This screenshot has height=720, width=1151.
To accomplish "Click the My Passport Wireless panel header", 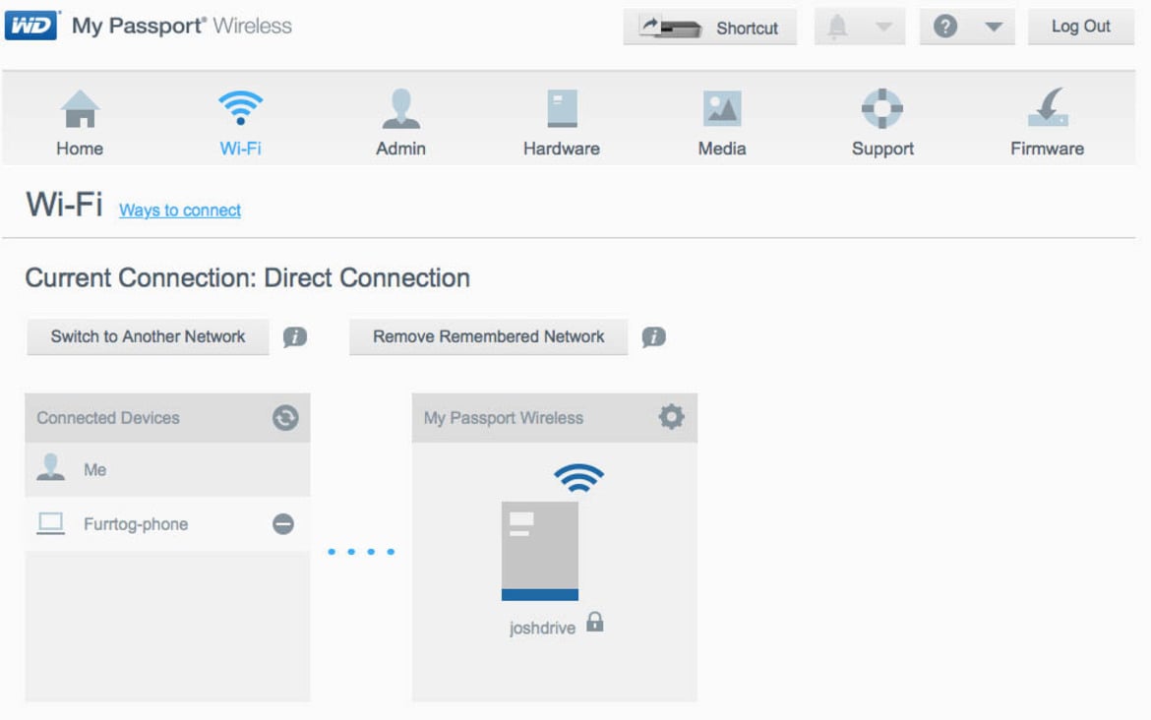I will pyautogui.click(x=554, y=418).
